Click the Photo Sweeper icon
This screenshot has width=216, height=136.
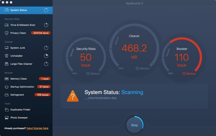6,118
